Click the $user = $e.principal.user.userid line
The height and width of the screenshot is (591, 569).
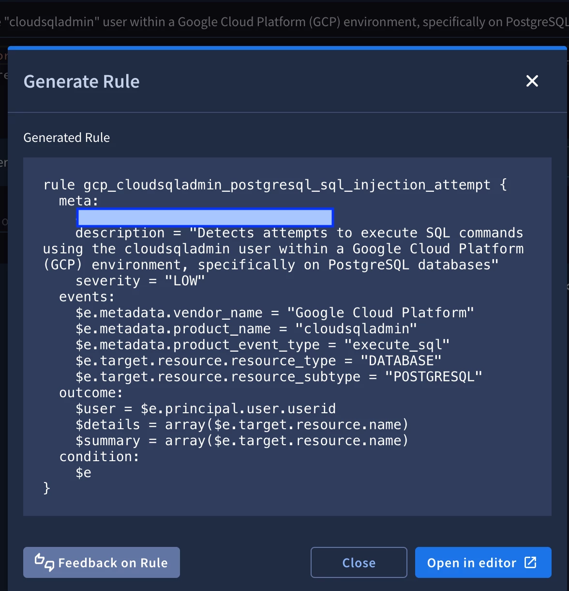point(206,409)
